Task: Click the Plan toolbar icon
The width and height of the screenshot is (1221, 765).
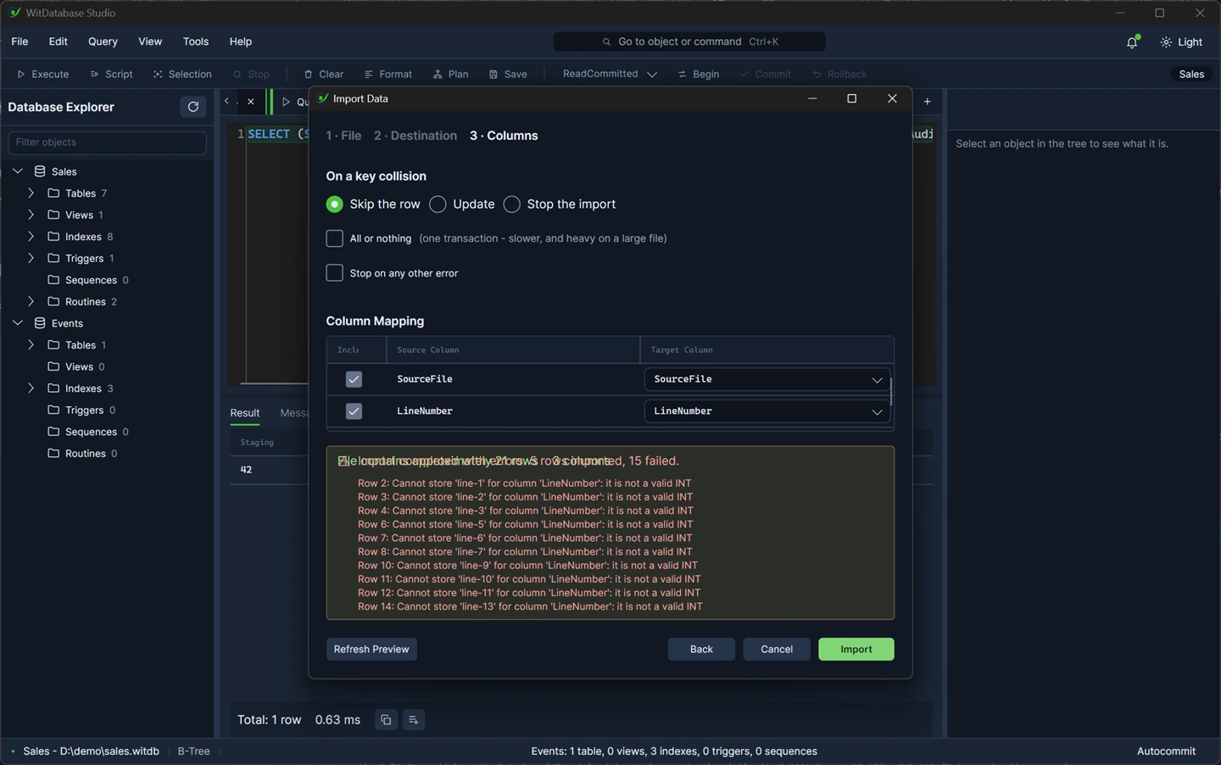Action: [438, 75]
